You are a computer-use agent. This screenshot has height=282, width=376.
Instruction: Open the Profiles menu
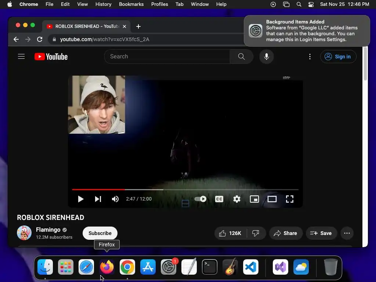tap(160, 4)
